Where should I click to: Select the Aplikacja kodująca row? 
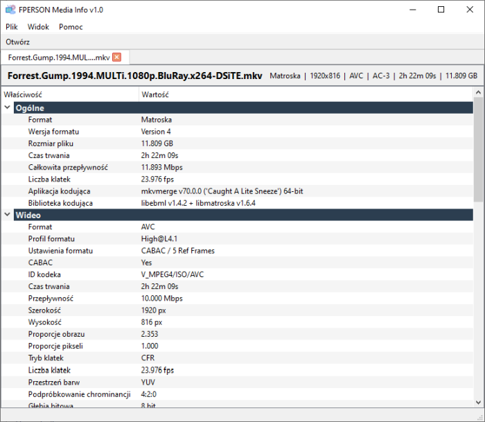[238, 191]
